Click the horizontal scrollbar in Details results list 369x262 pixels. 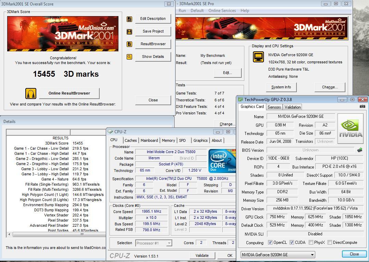click(x=59, y=235)
